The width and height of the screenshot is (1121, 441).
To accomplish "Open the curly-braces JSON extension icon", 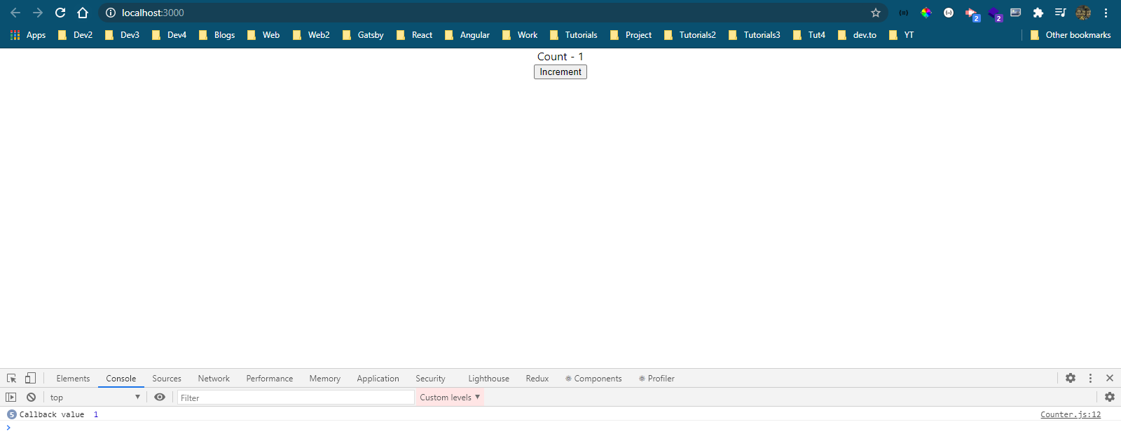I will point(904,13).
